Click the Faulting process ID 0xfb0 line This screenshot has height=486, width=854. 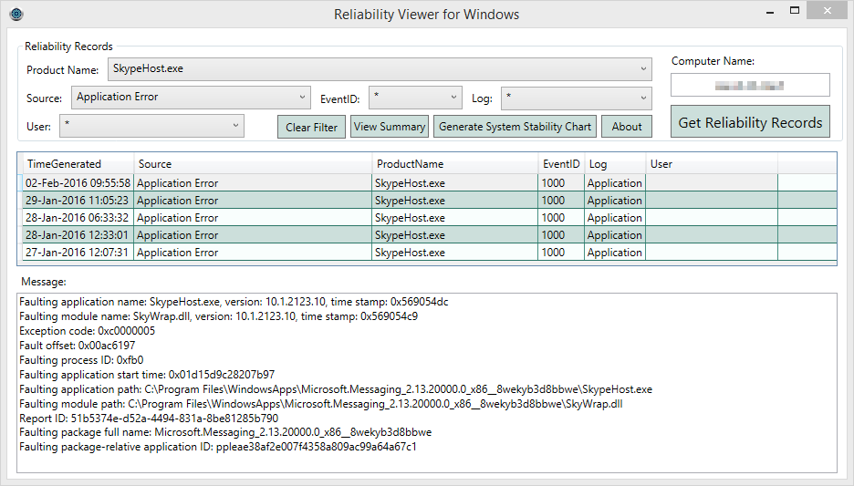coord(81,360)
